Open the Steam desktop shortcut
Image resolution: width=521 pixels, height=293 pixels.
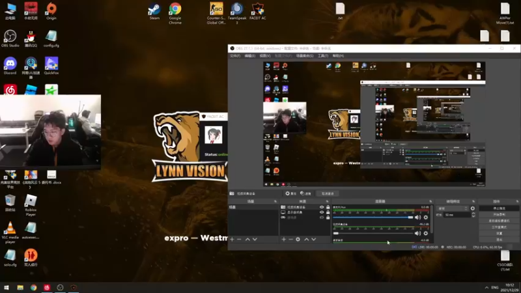pos(154,12)
